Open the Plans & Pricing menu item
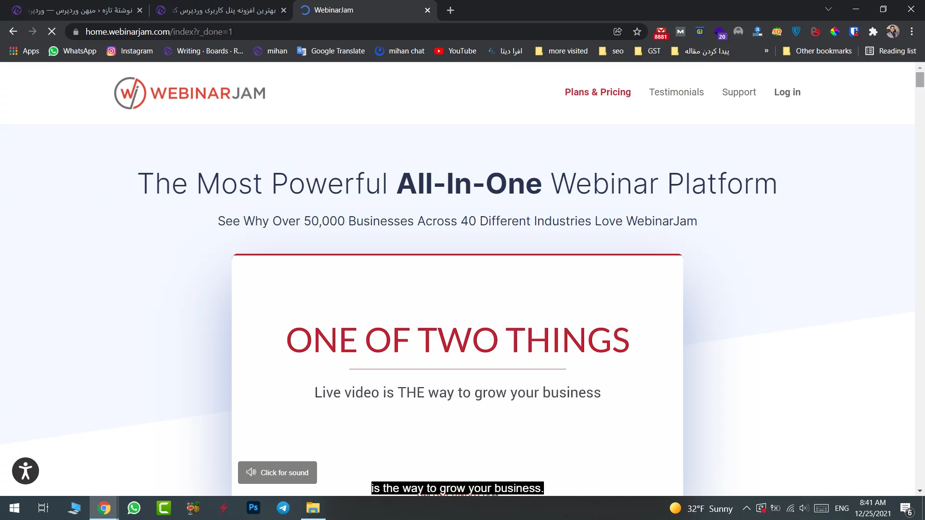The width and height of the screenshot is (925, 520). 597,92
